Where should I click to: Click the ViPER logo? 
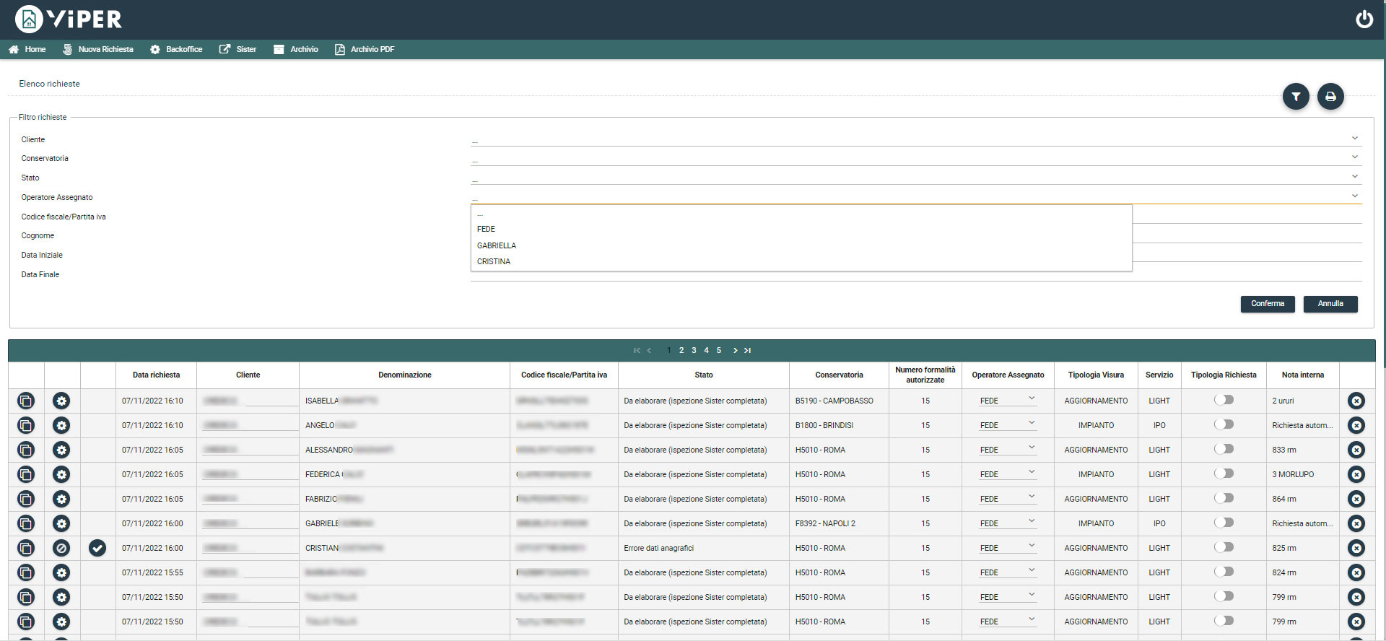click(69, 19)
